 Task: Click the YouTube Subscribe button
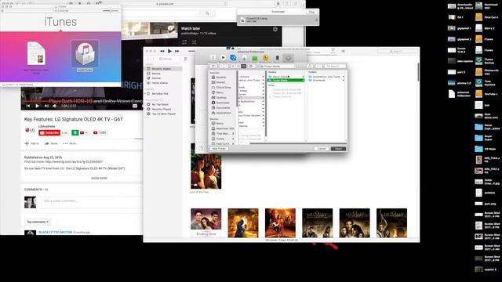pos(49,132)
